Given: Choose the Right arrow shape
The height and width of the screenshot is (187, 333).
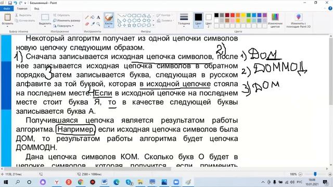Looking at the screenshot, I should click(x=139, y=21).
